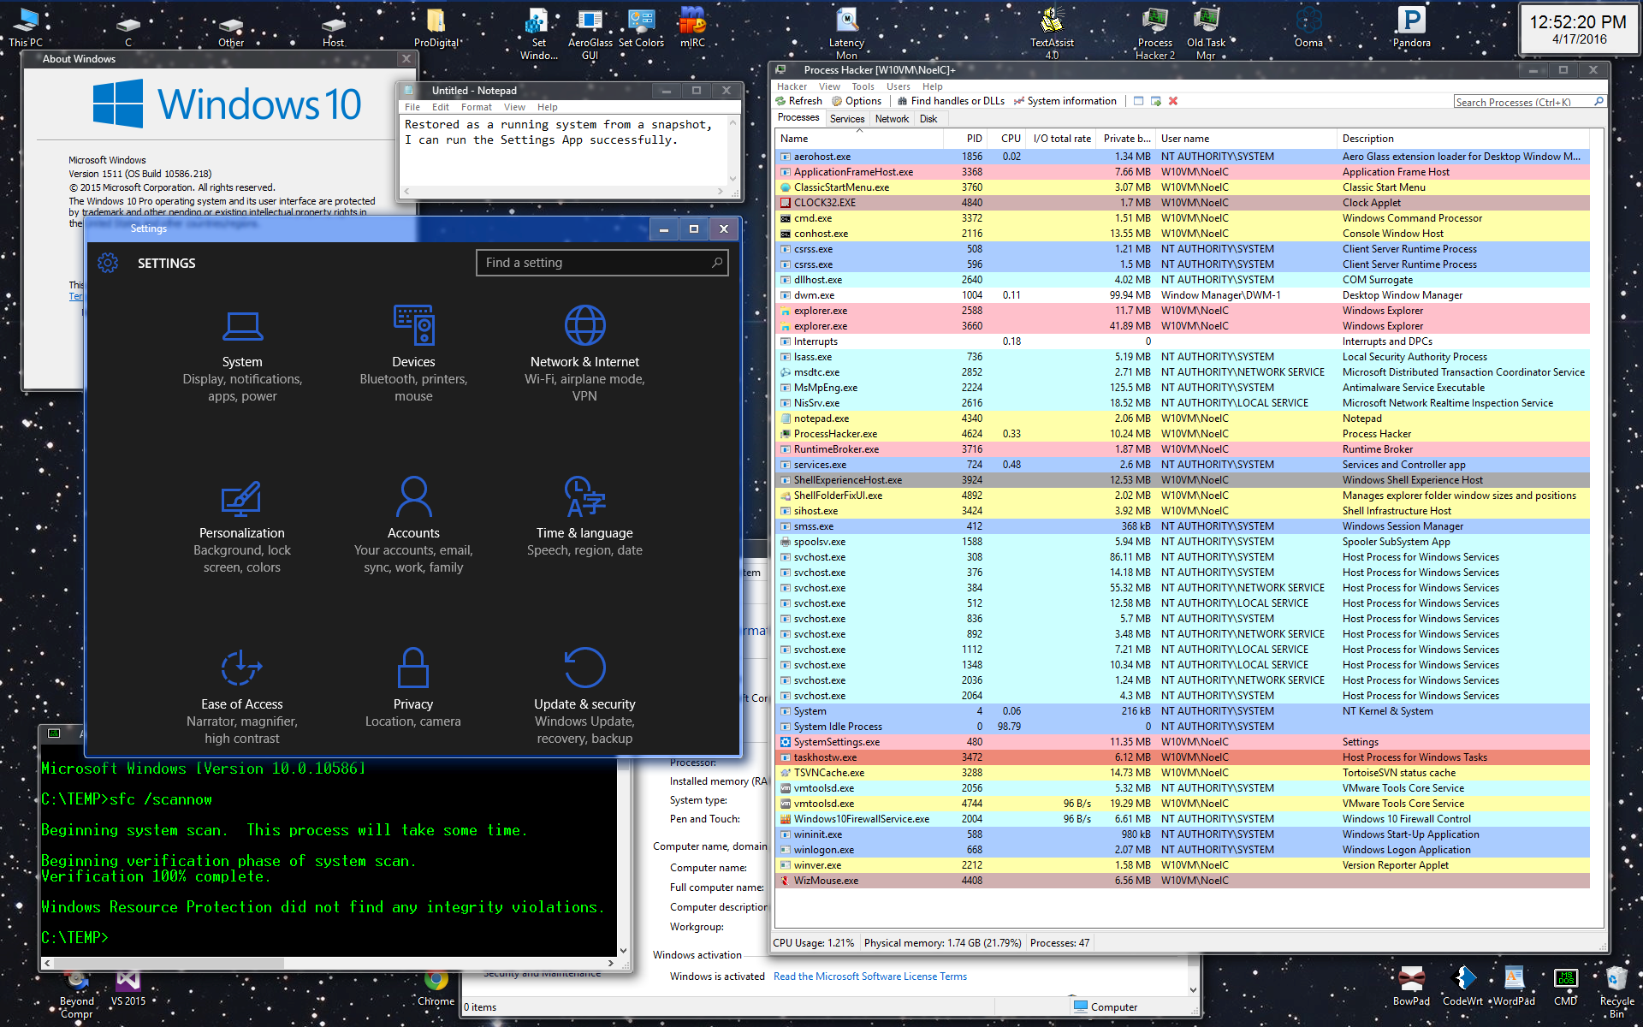This screenshot has width=1643, height=1027.
Task: Click the desktop clock showing 12:52:20 PM
Action: point(1579,29)
